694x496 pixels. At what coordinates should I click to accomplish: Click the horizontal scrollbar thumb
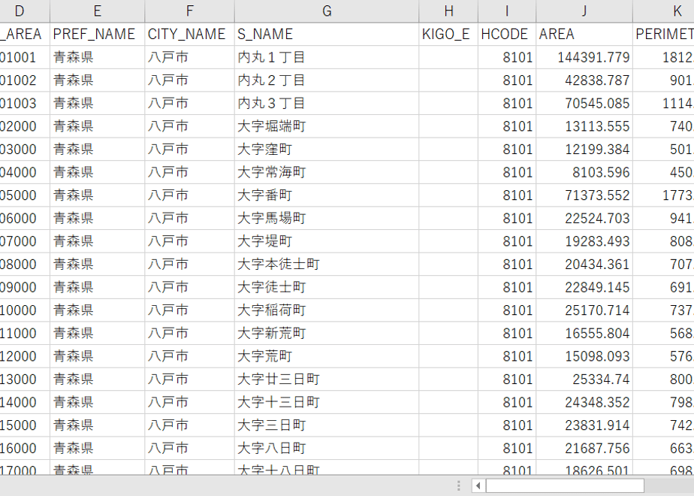[566, 485]
